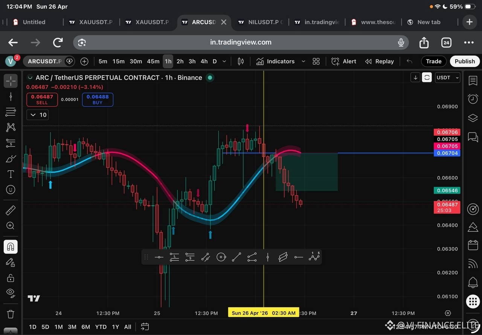Expand the collapsed indicators legend showing 10
This screenshot has width=482, height=335.
tap(38, 115)
